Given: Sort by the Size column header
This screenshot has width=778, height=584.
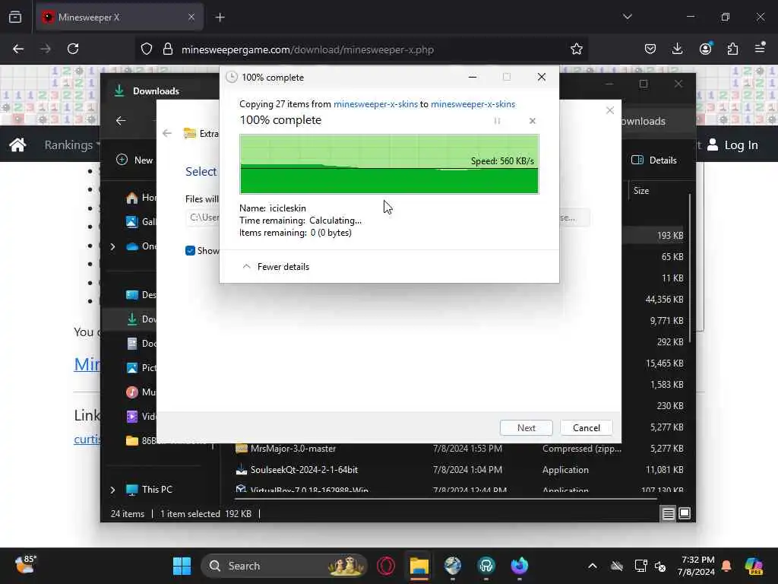Looking at the screenshot, I should [x=641, y=191].
